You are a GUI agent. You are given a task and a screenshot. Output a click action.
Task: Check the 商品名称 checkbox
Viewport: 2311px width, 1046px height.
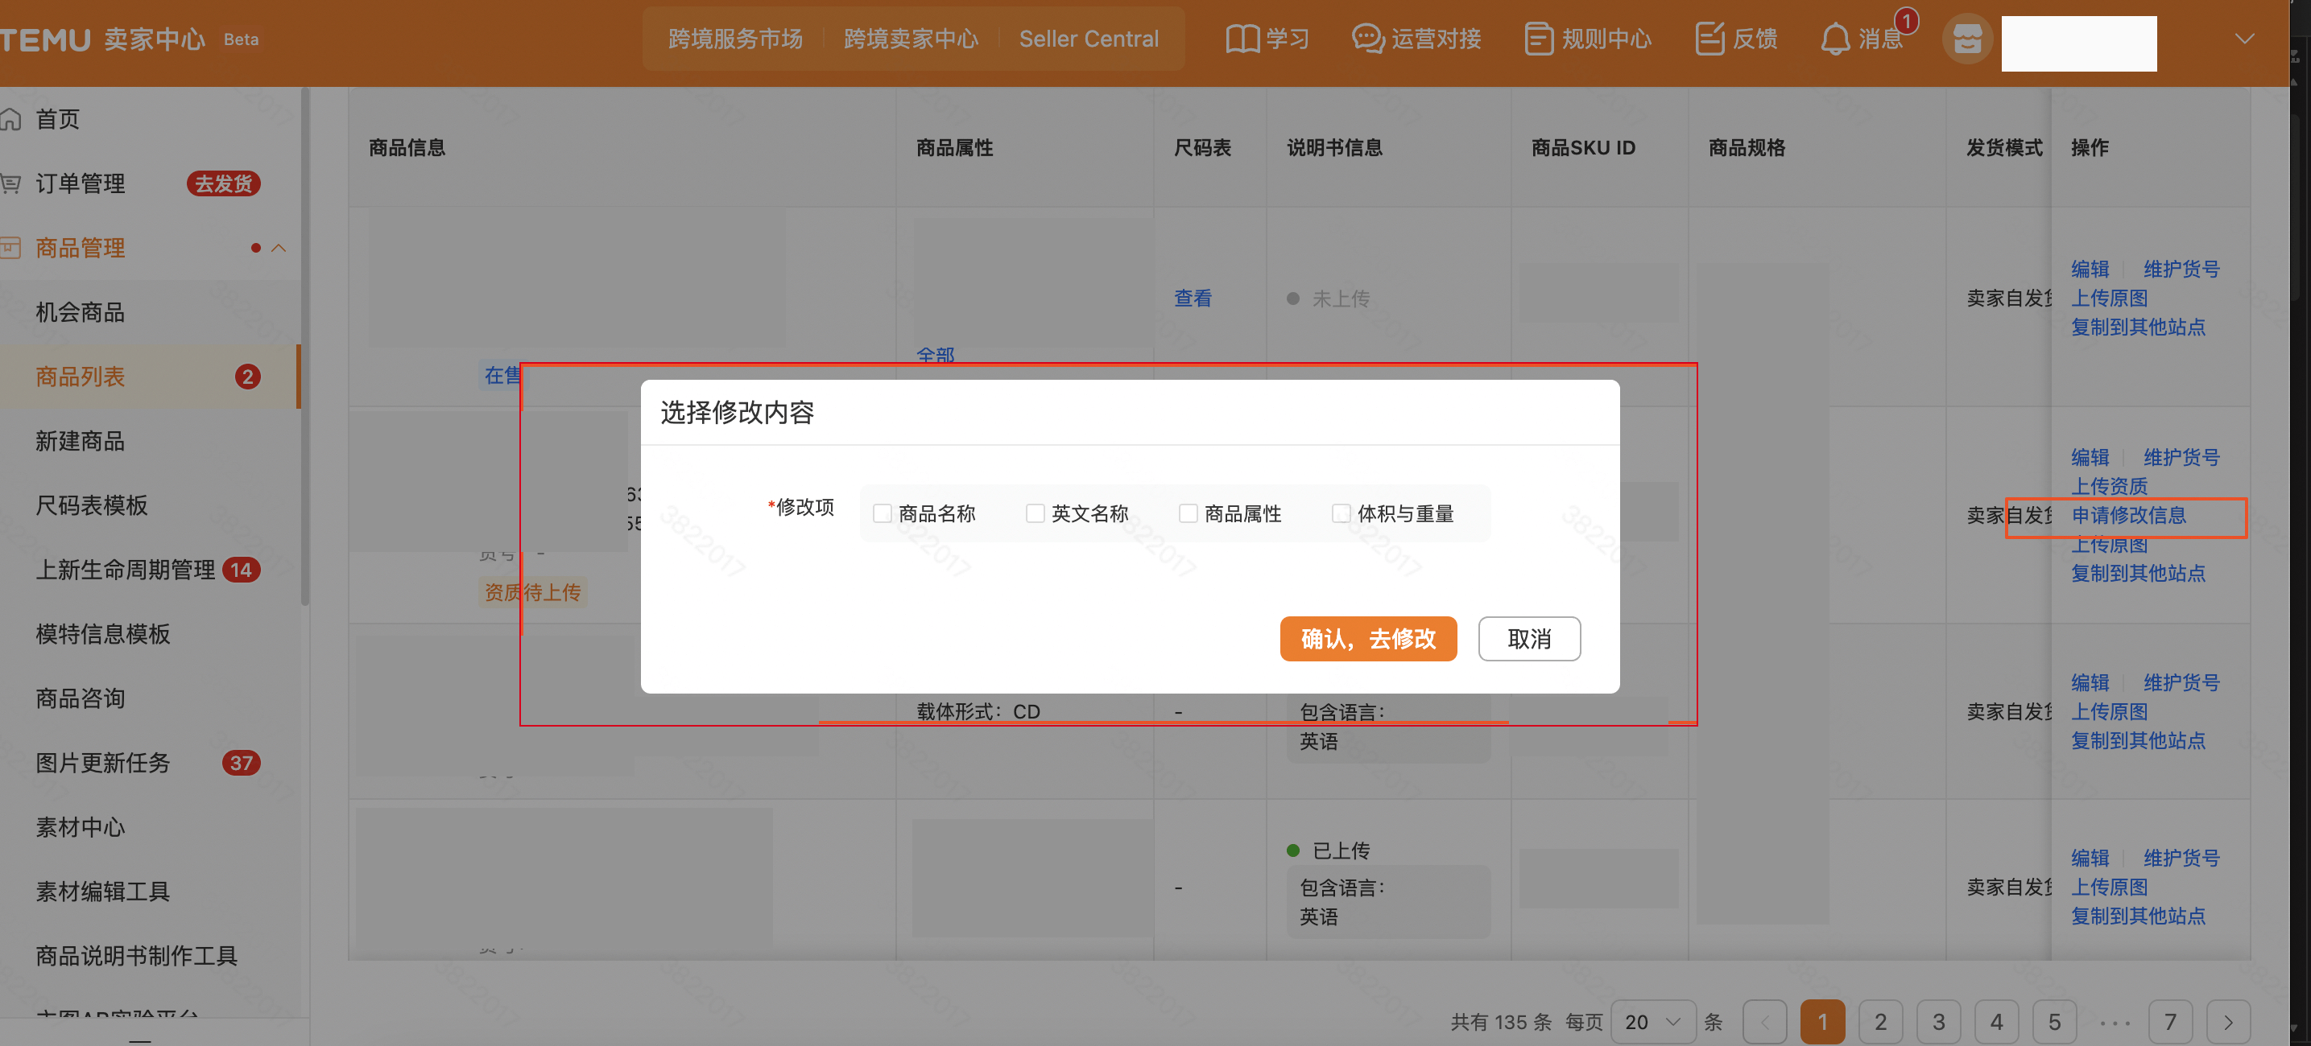pos(883,513)
